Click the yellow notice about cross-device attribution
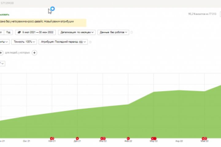This screenshot has width=221, height=147. coord(43,22)
